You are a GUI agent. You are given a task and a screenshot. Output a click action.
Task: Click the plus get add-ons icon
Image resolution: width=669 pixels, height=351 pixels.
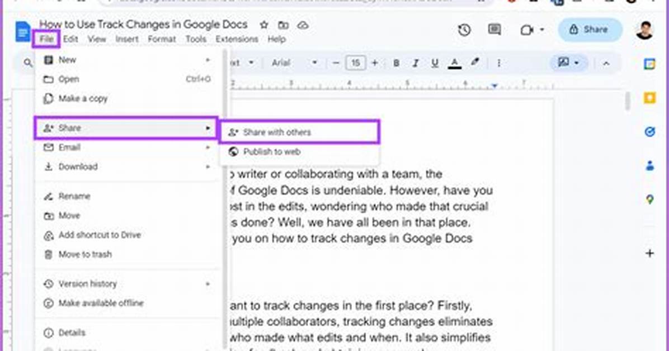(649, 254)
